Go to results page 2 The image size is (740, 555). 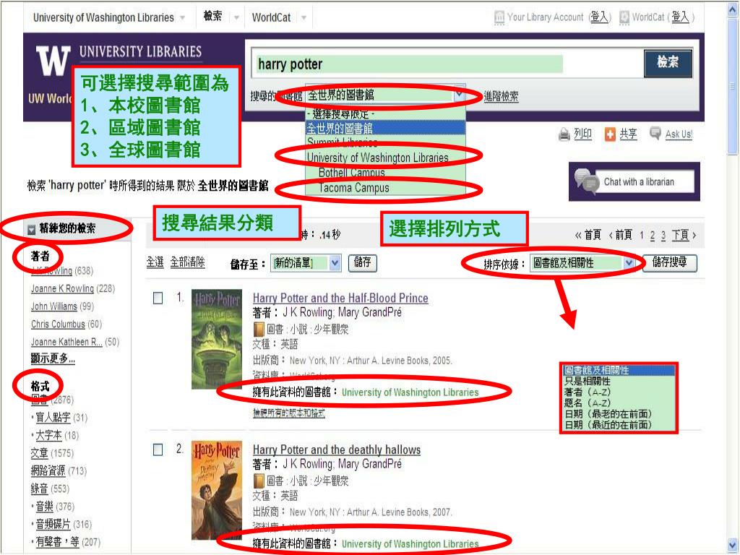653,236
